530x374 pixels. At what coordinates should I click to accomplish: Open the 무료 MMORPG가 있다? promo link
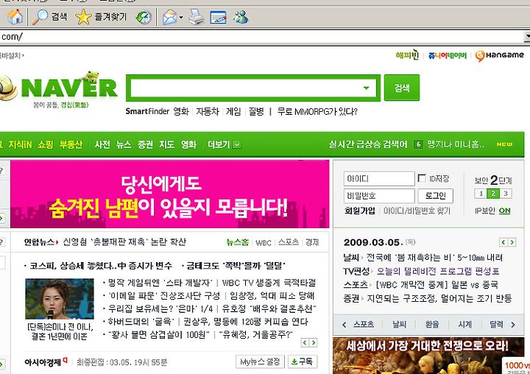317,111
